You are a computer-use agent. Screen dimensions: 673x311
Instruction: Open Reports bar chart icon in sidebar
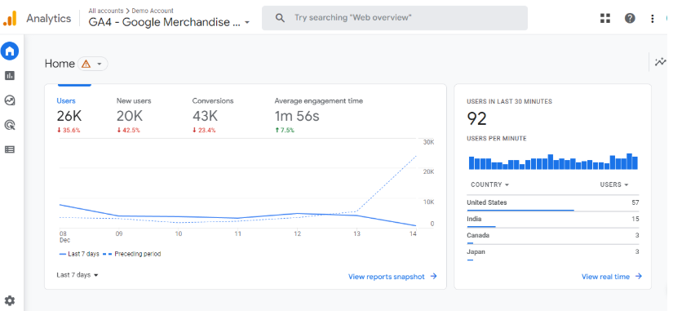click(x=10, y=76)
